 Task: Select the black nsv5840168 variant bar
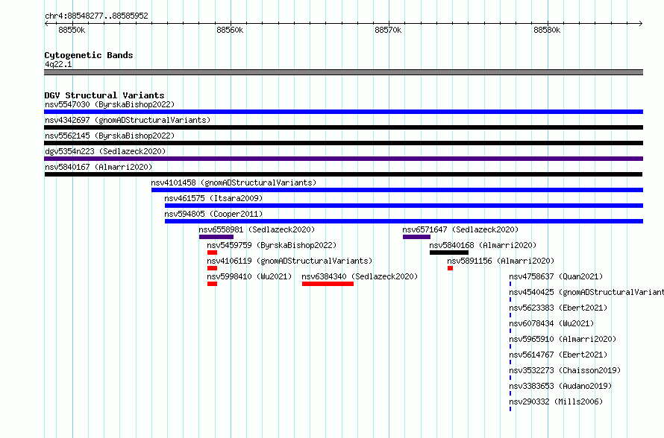(449, 253)
